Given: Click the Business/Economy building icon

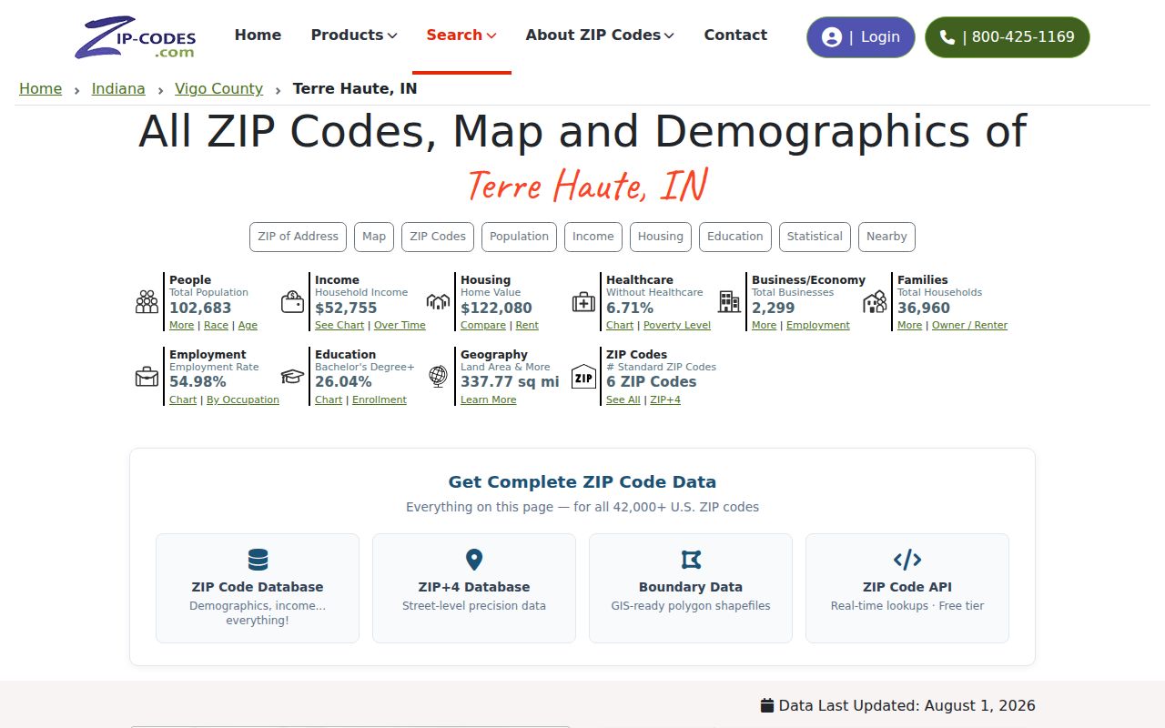Looking at the screenshot, I should [729, 302].
